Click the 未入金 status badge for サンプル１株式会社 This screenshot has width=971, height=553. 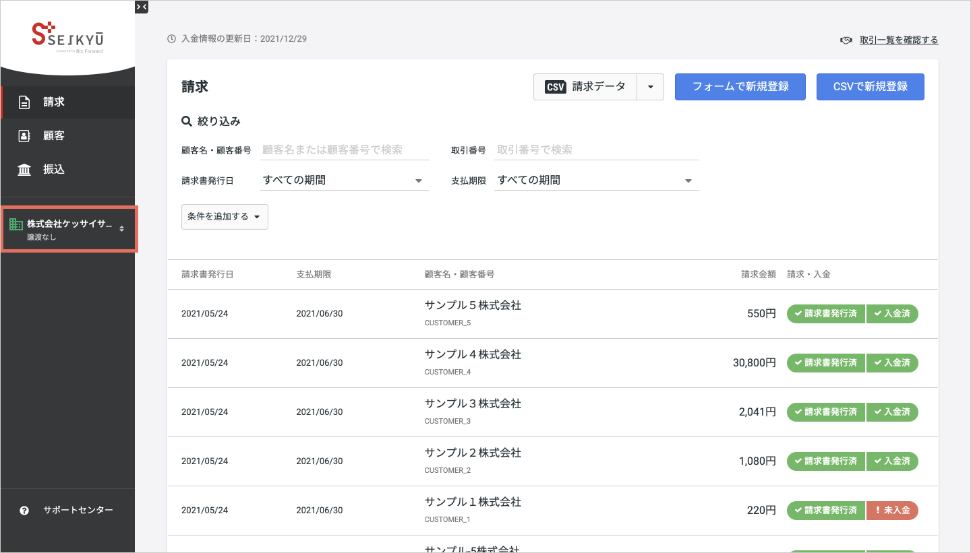click(892, 511)
